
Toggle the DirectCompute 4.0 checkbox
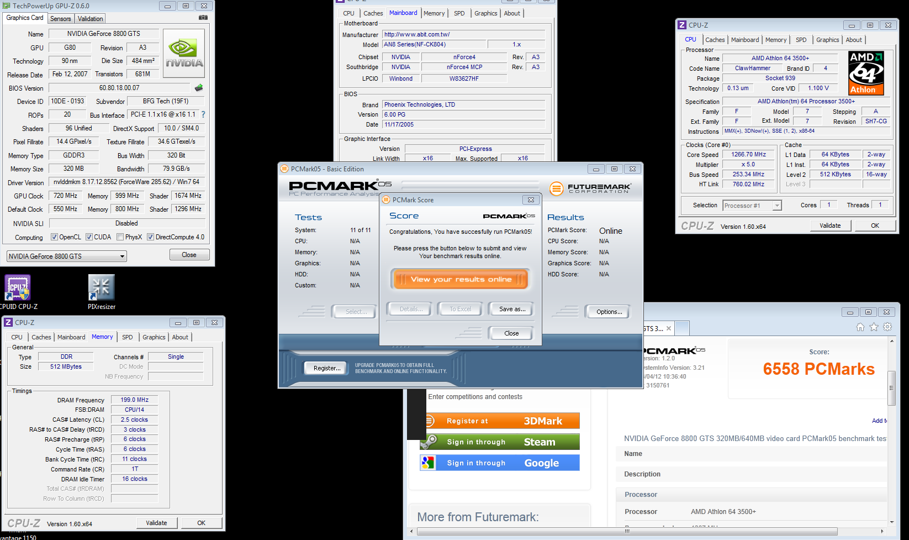(x=150, y=237)
